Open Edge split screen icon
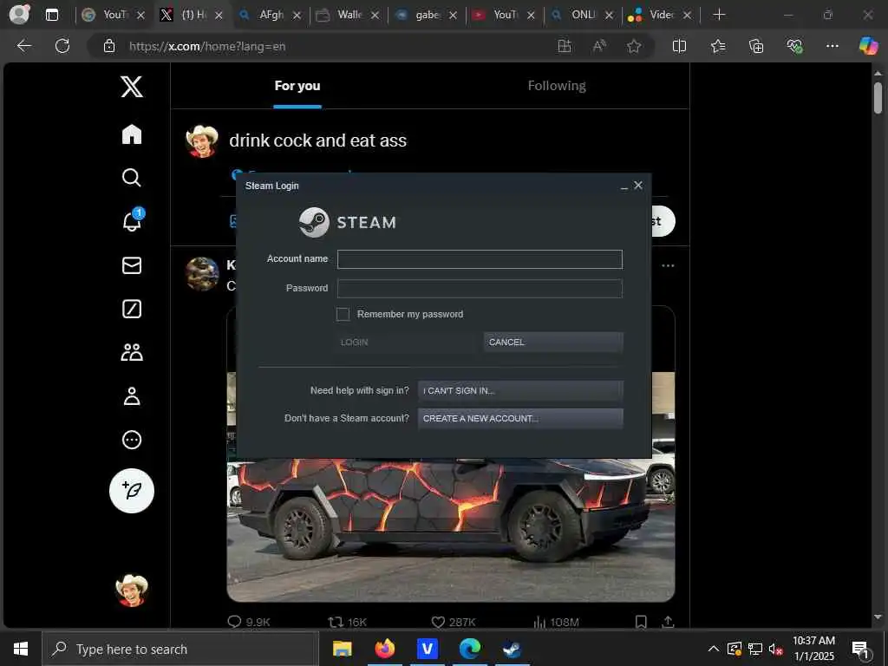This screenshot has height=666, width=888. click(679, 46)
